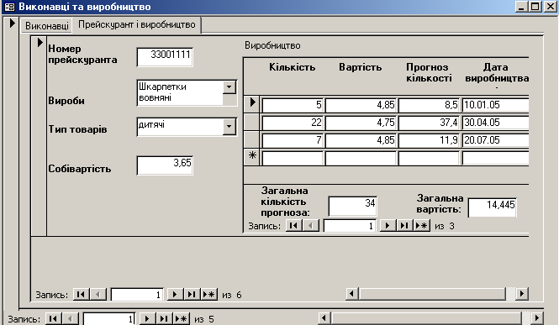Image resolution: width=559 pixels, height=325 pixels.
Task: Click record number box in 'из 6' navigator
Action: [x=137, y=295]
